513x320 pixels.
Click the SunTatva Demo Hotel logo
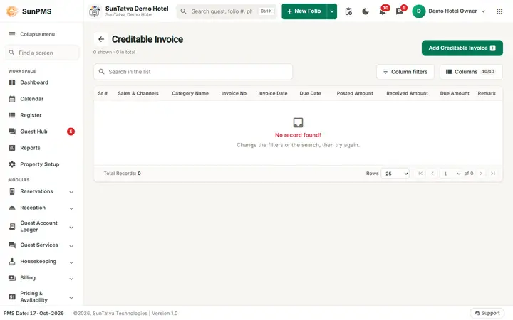coord(95,11)
